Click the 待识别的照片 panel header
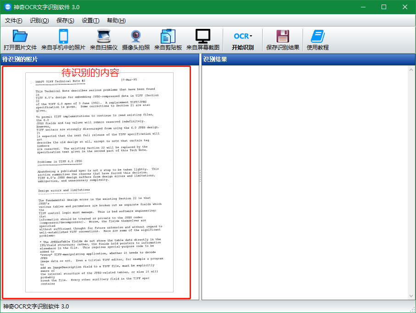The image size is (416, 313). [100, 59]
